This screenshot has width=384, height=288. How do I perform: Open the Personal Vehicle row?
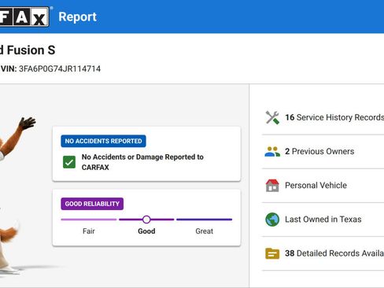[323, 185]
